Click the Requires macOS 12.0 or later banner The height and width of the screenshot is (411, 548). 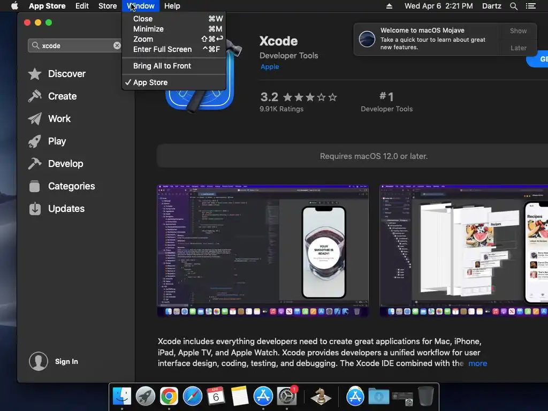[352, 156]
